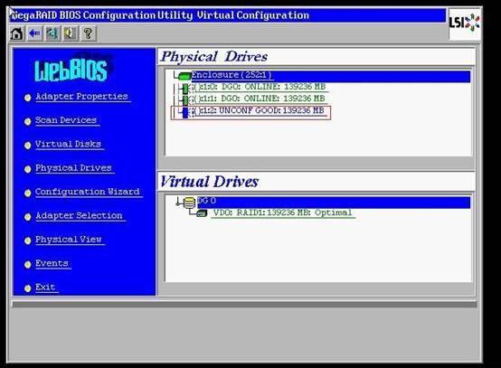
Task: Click bullet beside Exit
Action: click(28, 288)
